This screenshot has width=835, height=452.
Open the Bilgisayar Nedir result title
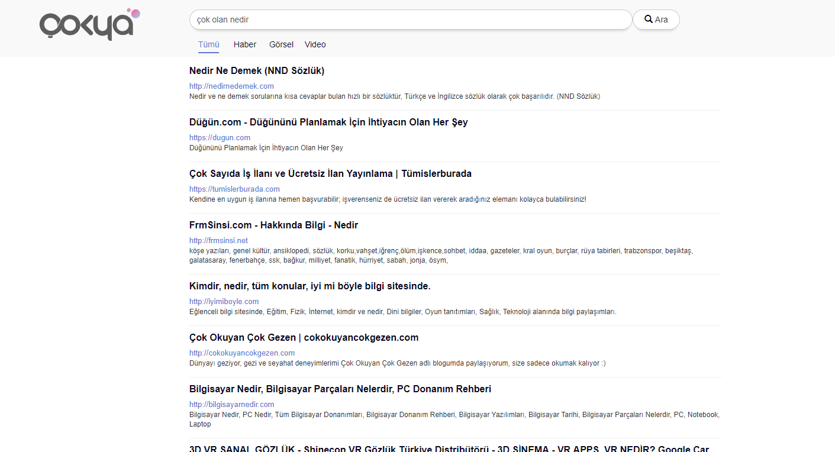340,389
